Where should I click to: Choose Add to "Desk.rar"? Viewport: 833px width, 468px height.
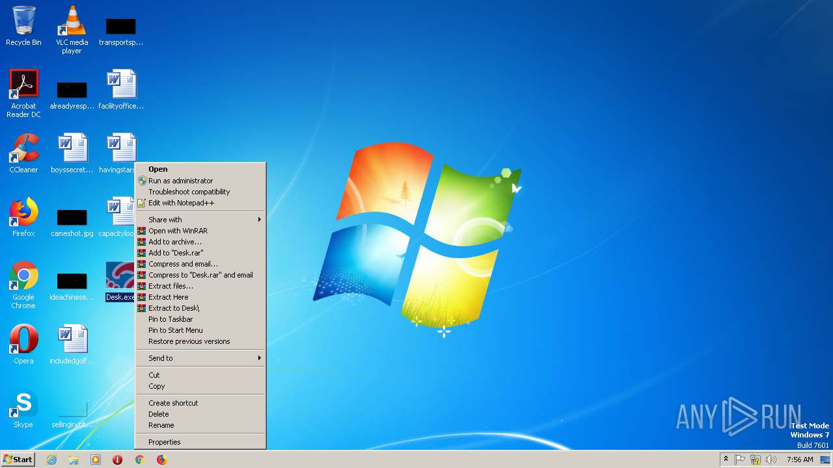click(200, 253)
